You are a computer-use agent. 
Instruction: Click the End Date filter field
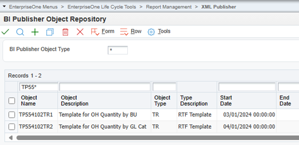[x=288, y=87]
